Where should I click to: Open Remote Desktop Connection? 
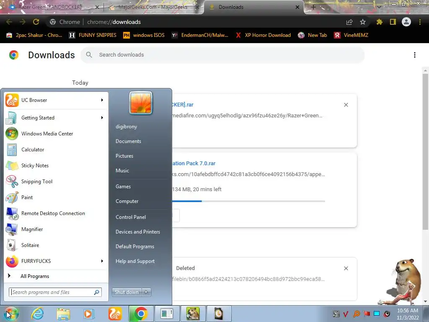pos(56,213)
